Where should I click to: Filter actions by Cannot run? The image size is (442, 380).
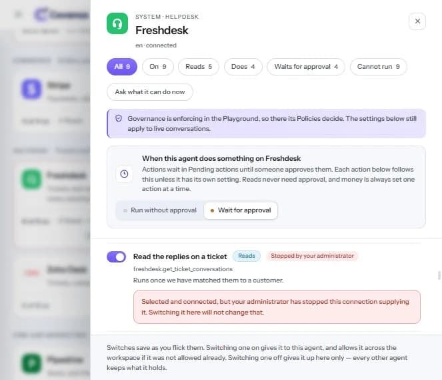[378, 67]
